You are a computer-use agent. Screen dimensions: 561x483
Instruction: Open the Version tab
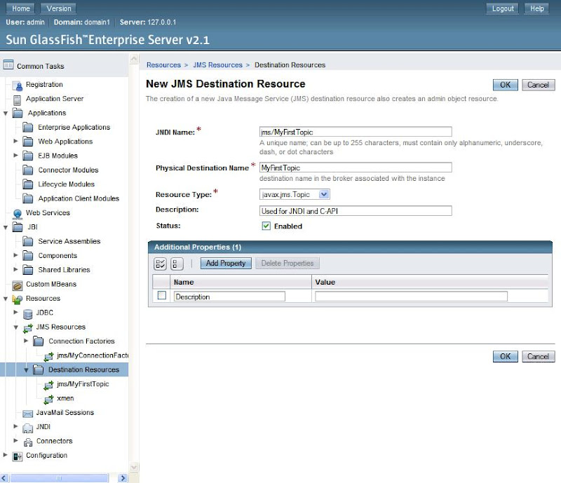(x=59, y=8)
